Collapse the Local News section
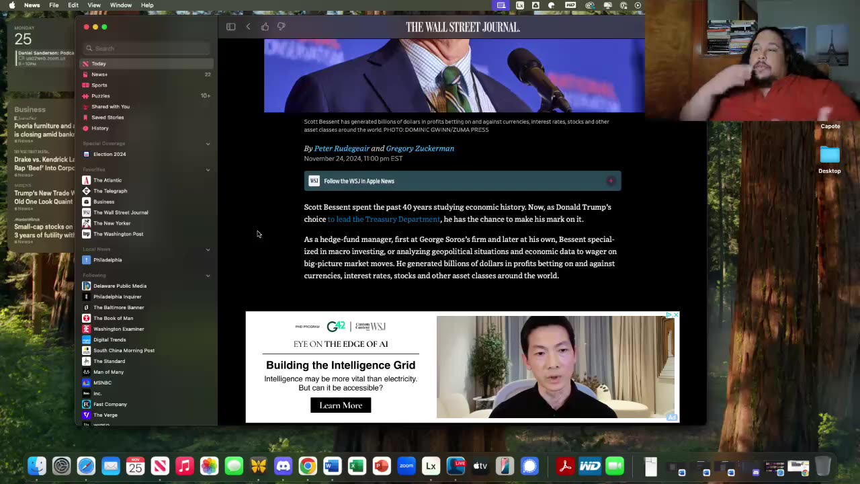The height and width of the screenshot is (484, 860). pos(208,249)
